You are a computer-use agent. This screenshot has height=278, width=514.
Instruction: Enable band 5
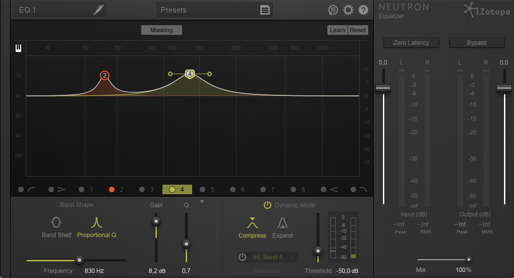(203, 190)
